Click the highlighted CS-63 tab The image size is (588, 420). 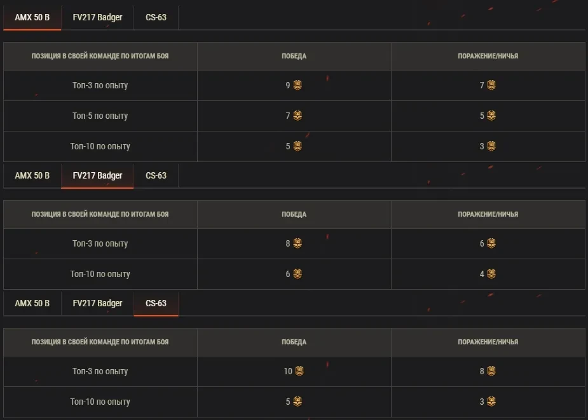click(x=156, y=303)
